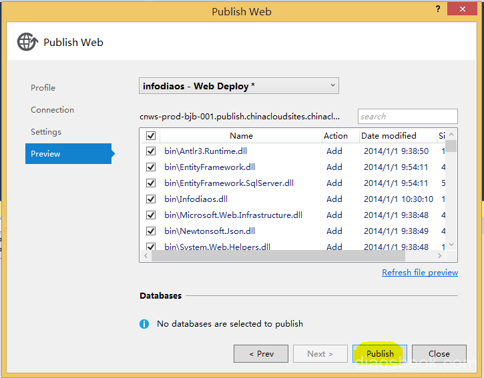
Task: Go to the Settings tab
Action: [46, 132]
